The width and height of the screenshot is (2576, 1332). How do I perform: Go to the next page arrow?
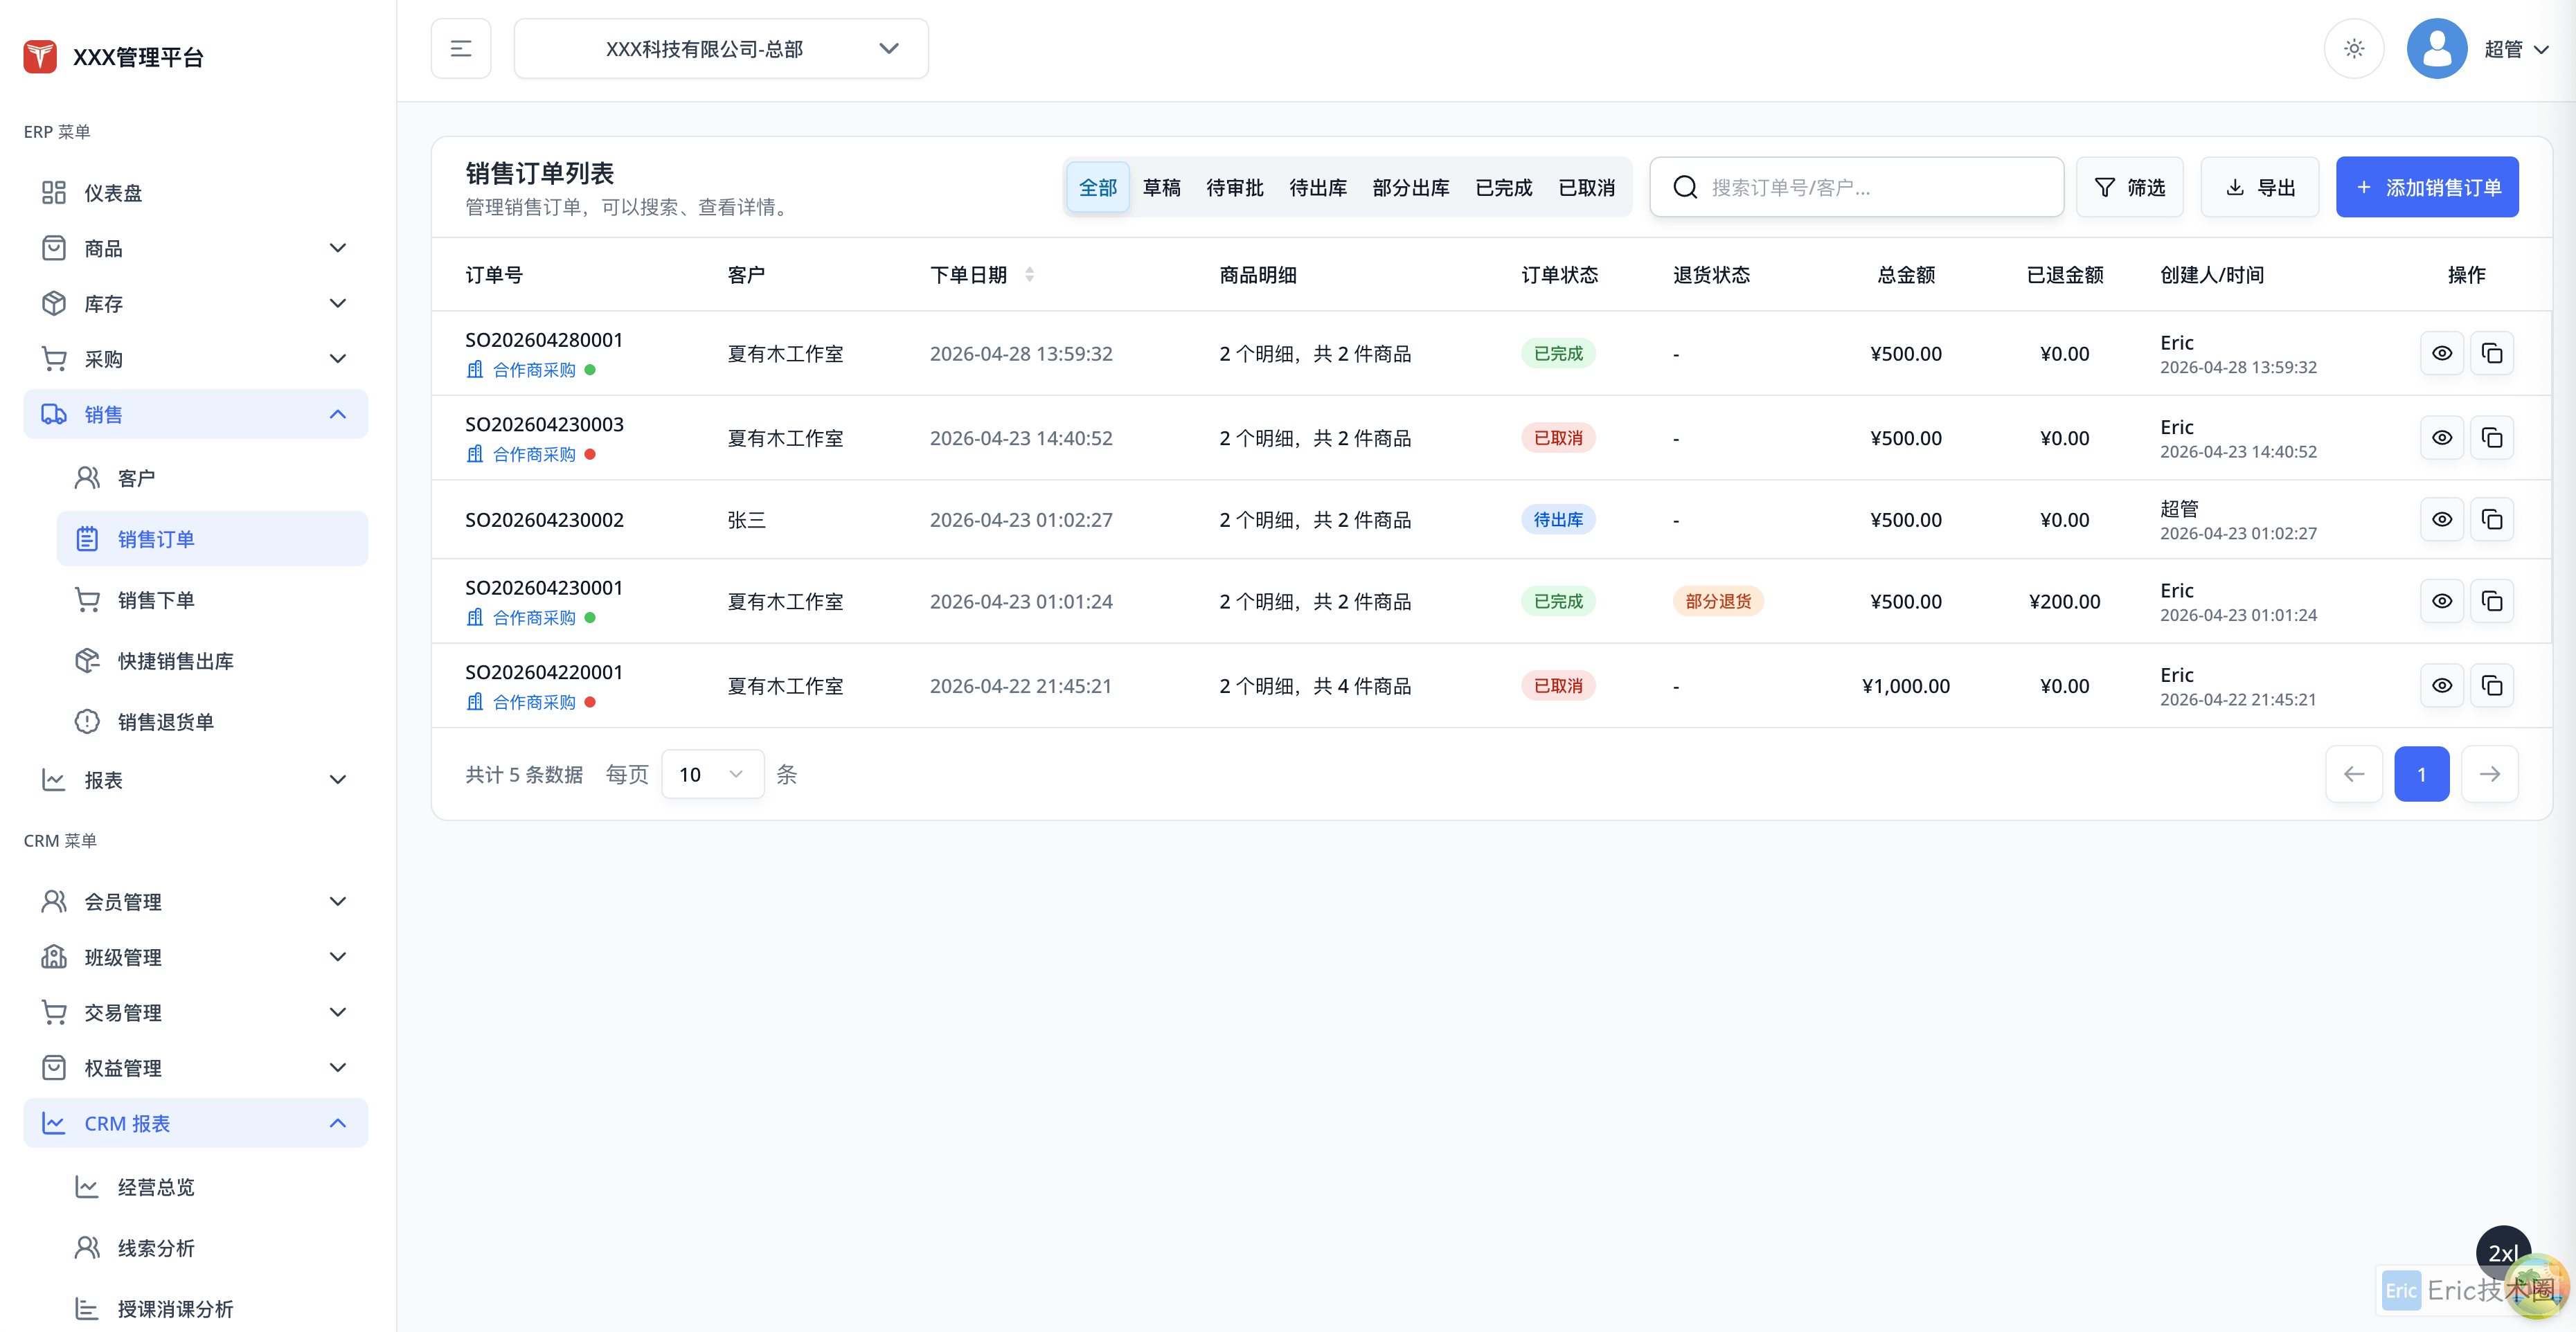click(2490, 774)
